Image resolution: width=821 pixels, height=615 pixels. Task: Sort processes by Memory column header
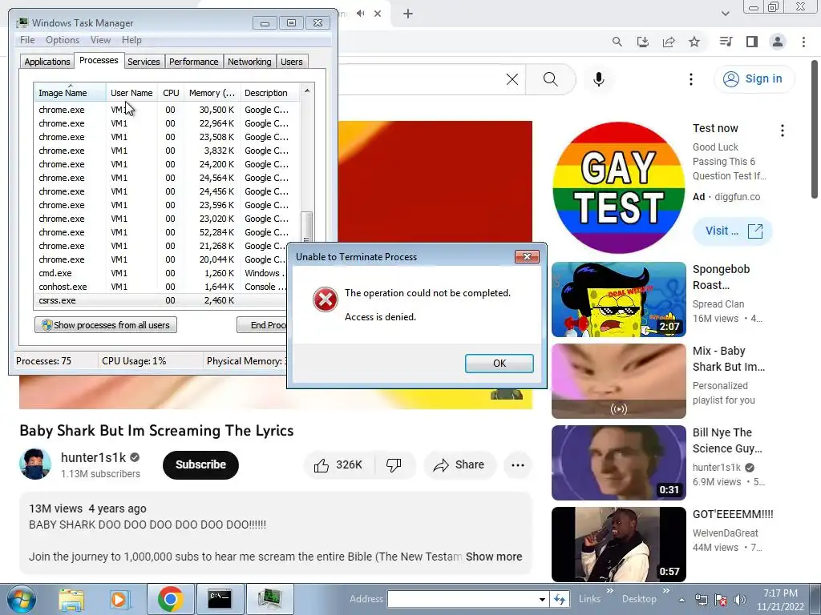coord(212,93)
